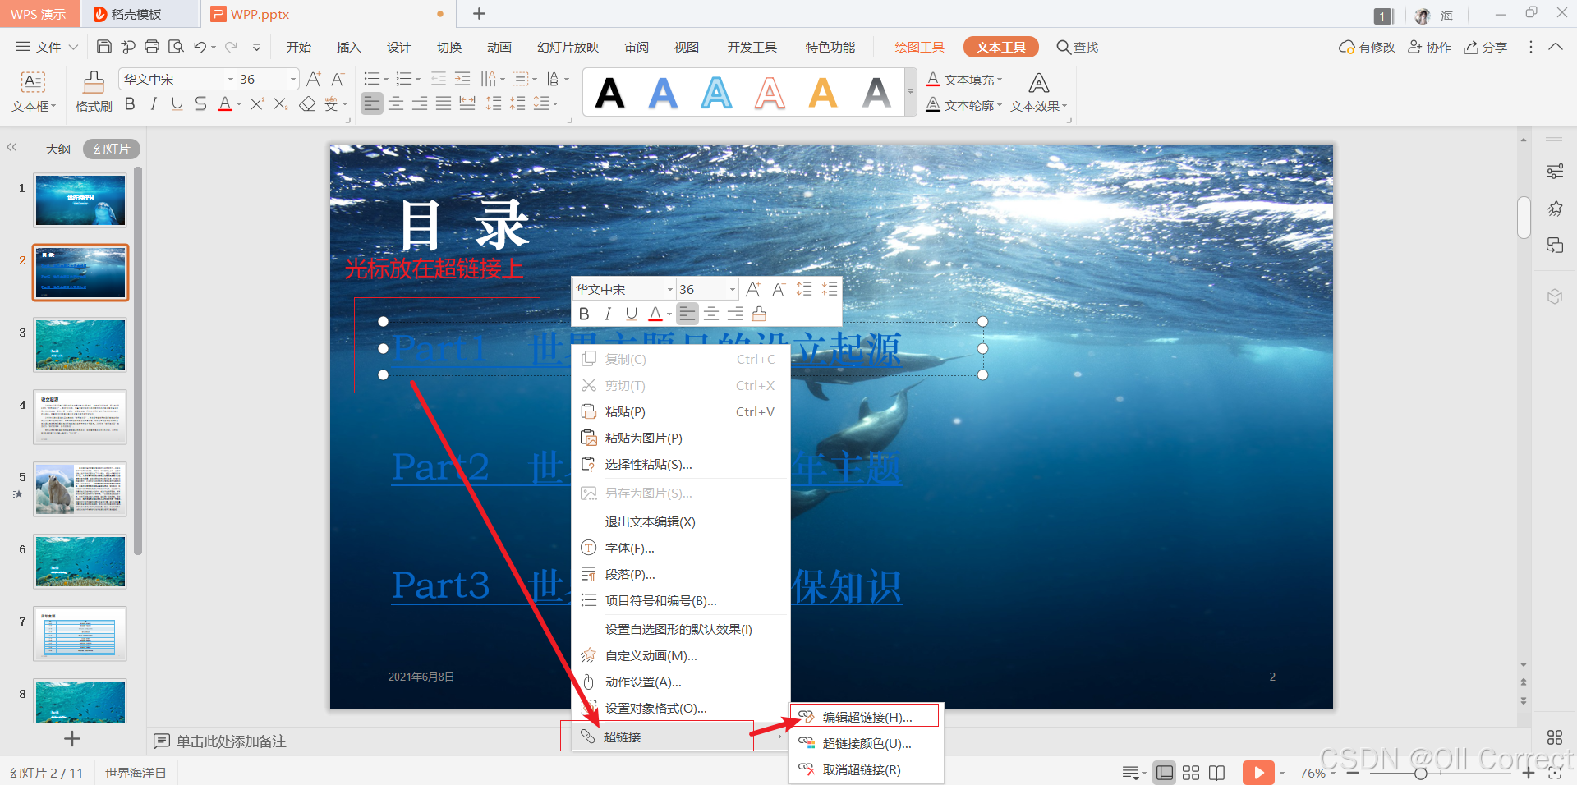Increase font size in ribbon
The image size is (1577, 785).
(x=313, y=79)
